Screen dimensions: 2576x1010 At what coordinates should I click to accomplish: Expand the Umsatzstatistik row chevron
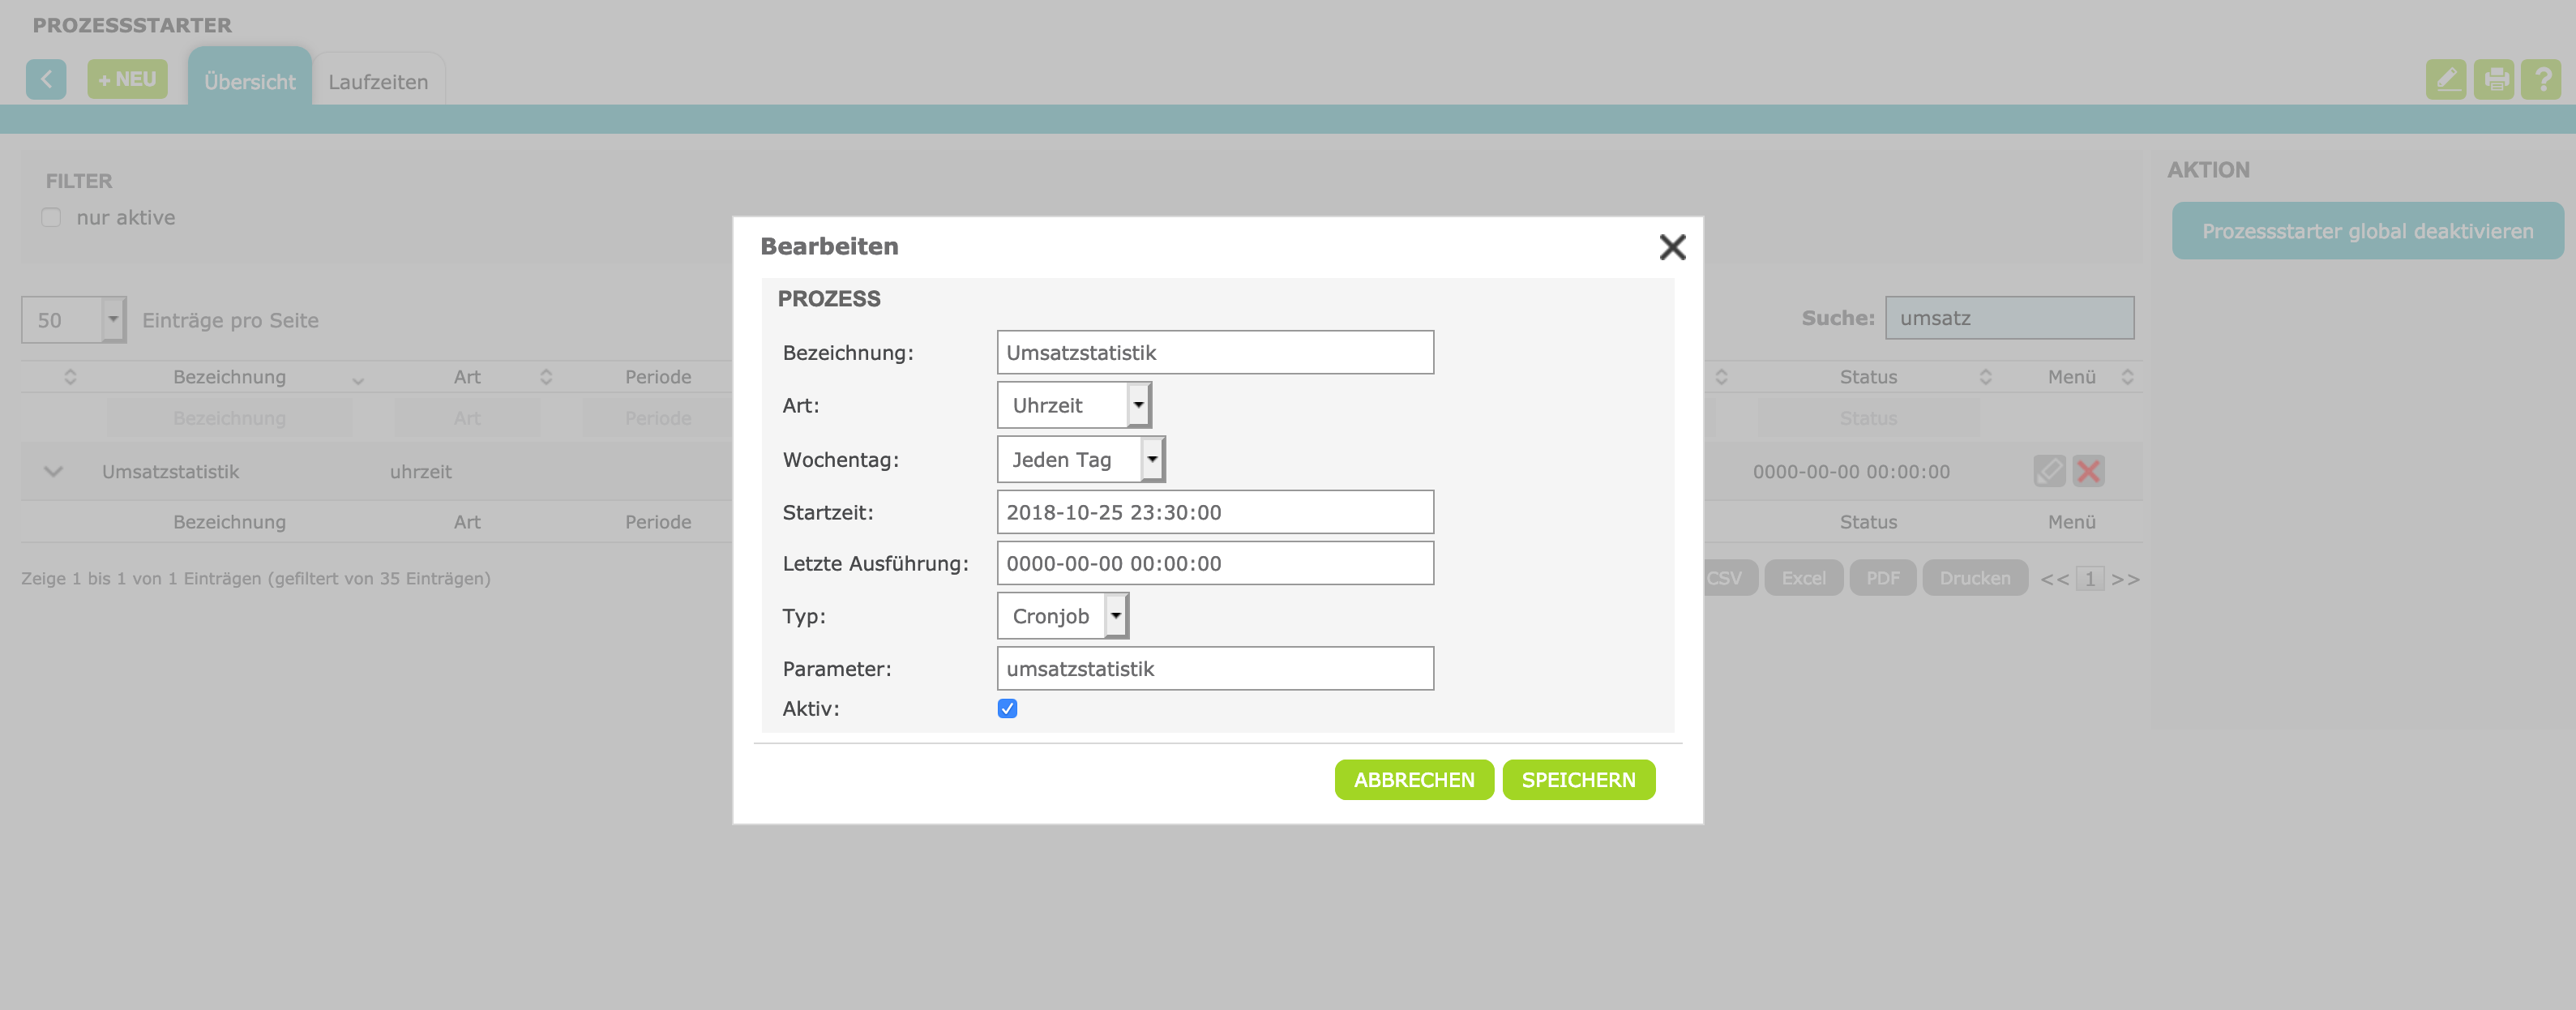point(54,471)
